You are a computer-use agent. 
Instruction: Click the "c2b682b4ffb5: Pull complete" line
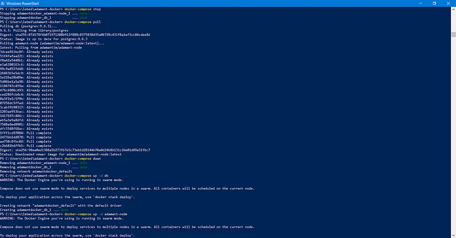pyautogui.click(x=26, y=146)
